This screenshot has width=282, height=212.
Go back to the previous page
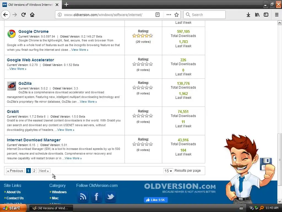6,15
